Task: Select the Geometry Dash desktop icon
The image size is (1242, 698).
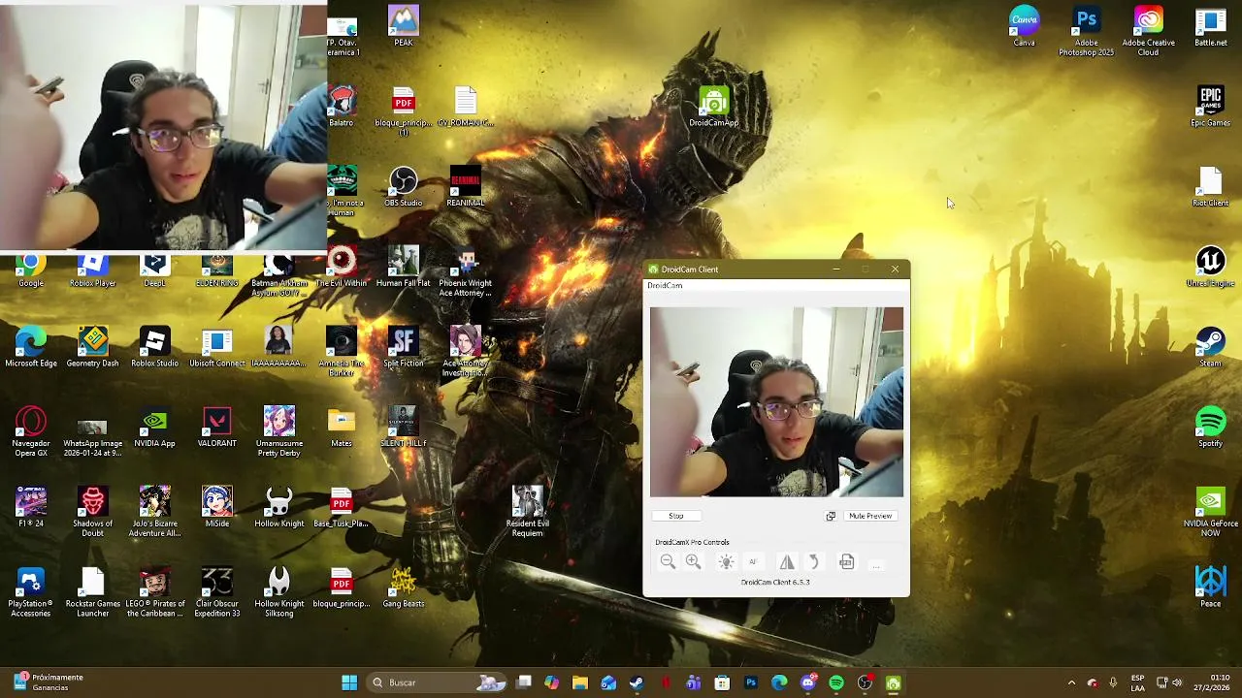Action: click(93, 347)
